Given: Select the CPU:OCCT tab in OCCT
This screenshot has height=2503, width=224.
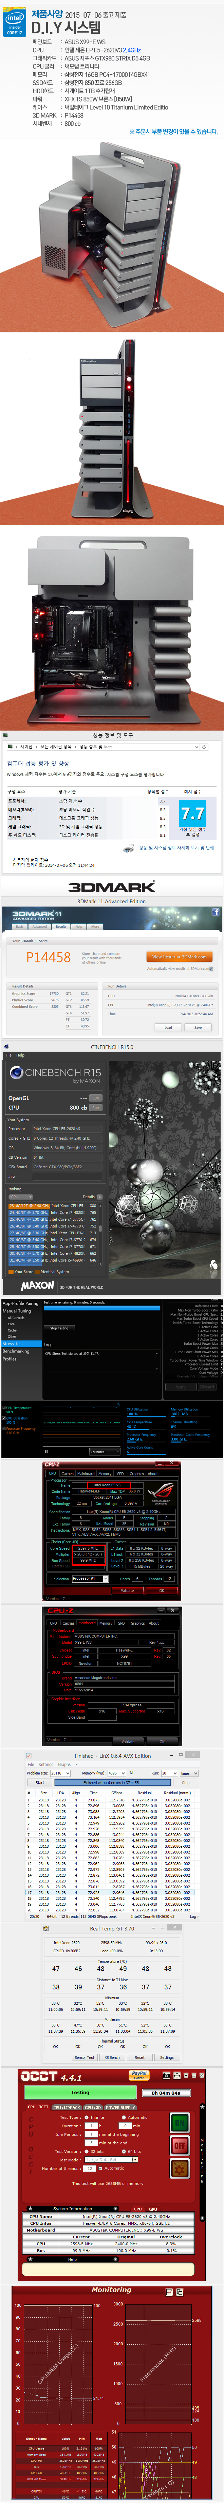Looking at the screenshot, I should pyautogui.click(x=38, y=2108).
